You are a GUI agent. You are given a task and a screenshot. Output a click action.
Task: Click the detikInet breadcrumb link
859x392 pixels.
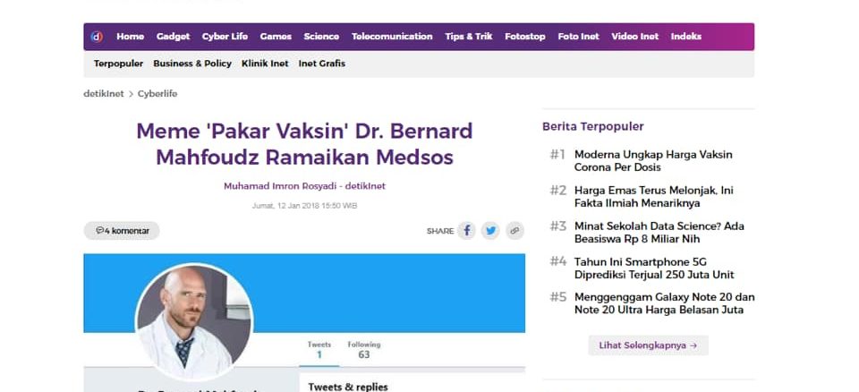[104, 94]
